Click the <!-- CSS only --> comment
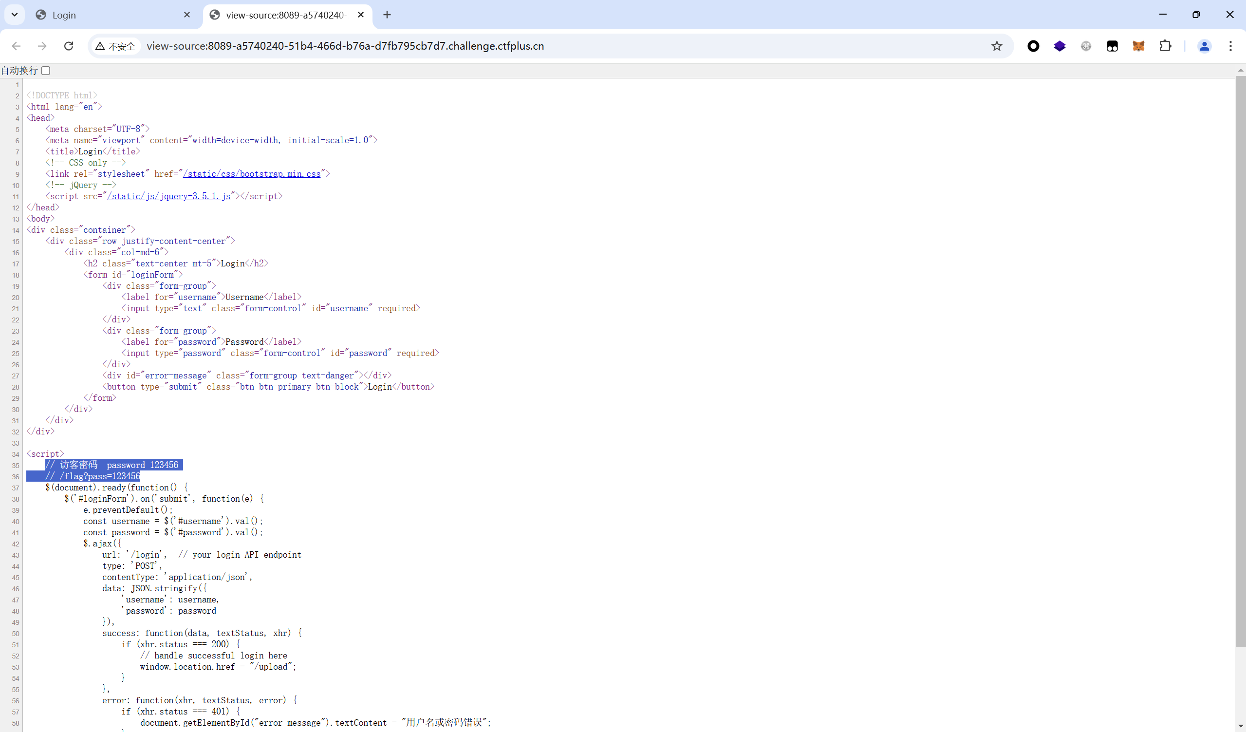 click(86, 163)
